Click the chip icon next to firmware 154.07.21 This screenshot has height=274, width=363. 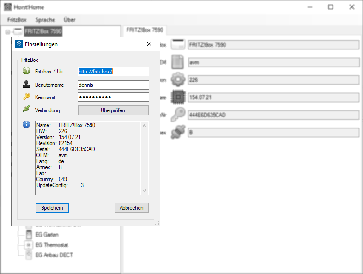tap(178, 97)
